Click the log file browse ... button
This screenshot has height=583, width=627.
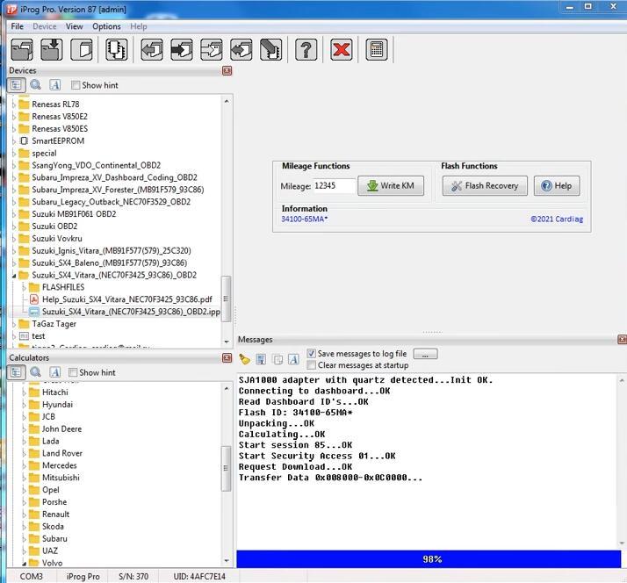425,354
